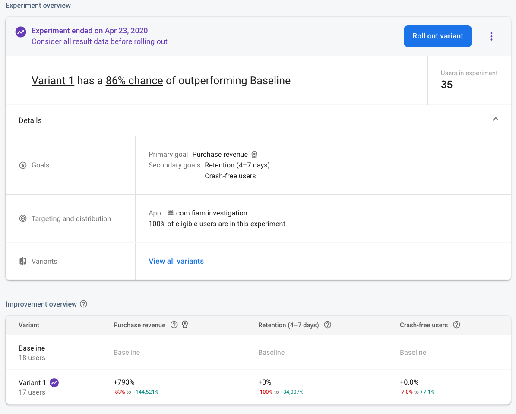
Task: Click the help icon next to Purchase revenue column
Action: click(174, 325)
